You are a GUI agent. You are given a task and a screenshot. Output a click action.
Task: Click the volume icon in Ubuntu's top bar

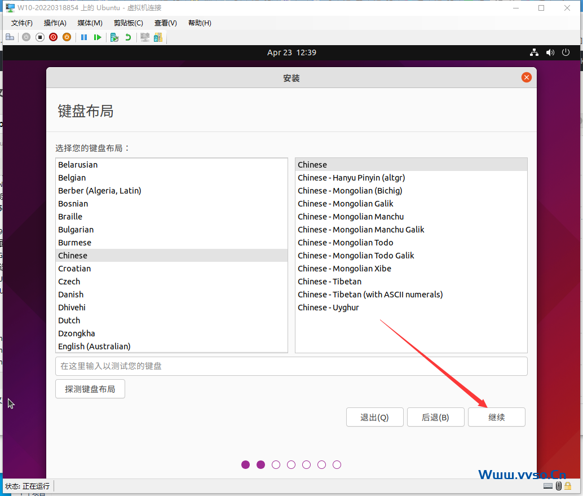click(x=550, y=52)
